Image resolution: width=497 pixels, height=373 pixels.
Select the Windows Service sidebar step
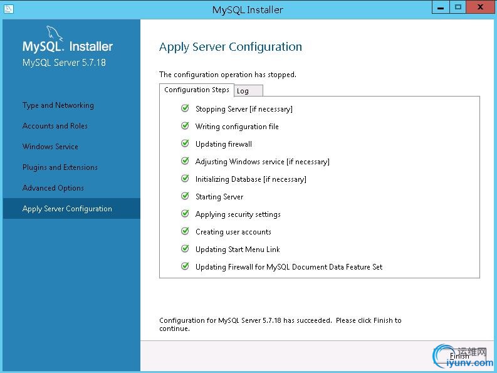(50, 147)
